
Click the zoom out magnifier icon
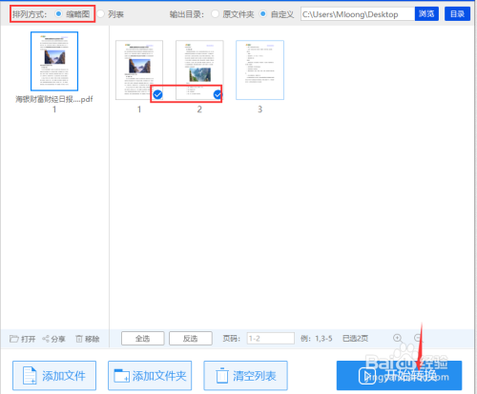pos(418,338)
